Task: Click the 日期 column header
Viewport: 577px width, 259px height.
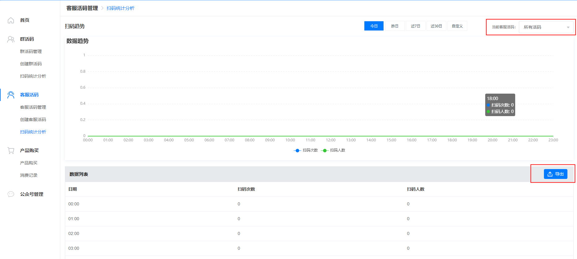Action: point(73,189)
